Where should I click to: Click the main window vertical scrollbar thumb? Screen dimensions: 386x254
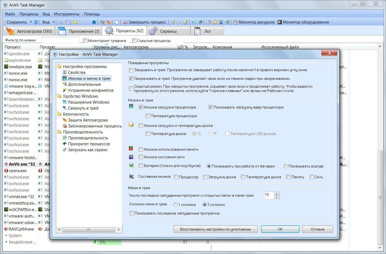point(380,197)
